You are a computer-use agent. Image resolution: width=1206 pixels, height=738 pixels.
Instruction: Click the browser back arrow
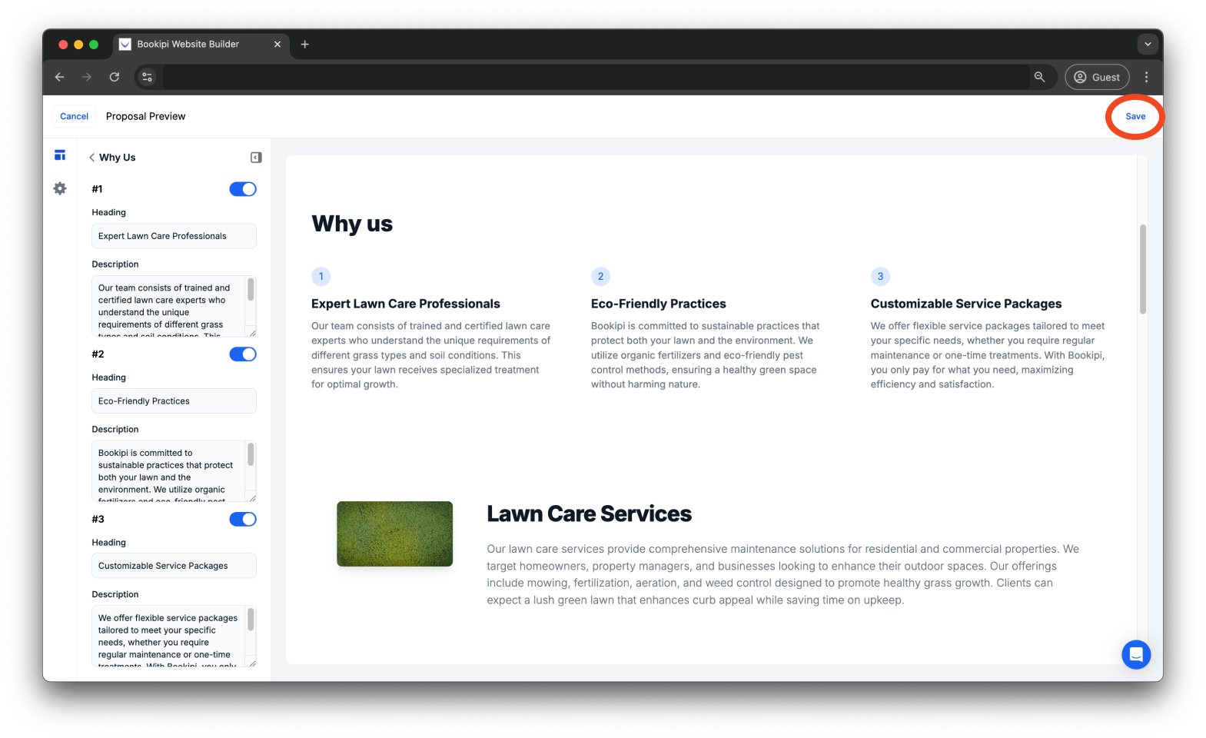(59, 77)
